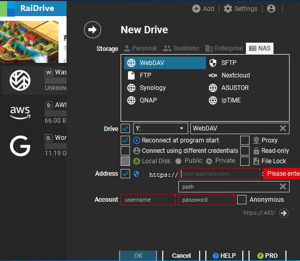Select the Business storage tab
The height and width of the screenshot is (261, 300).
click(x=181, y=48)
